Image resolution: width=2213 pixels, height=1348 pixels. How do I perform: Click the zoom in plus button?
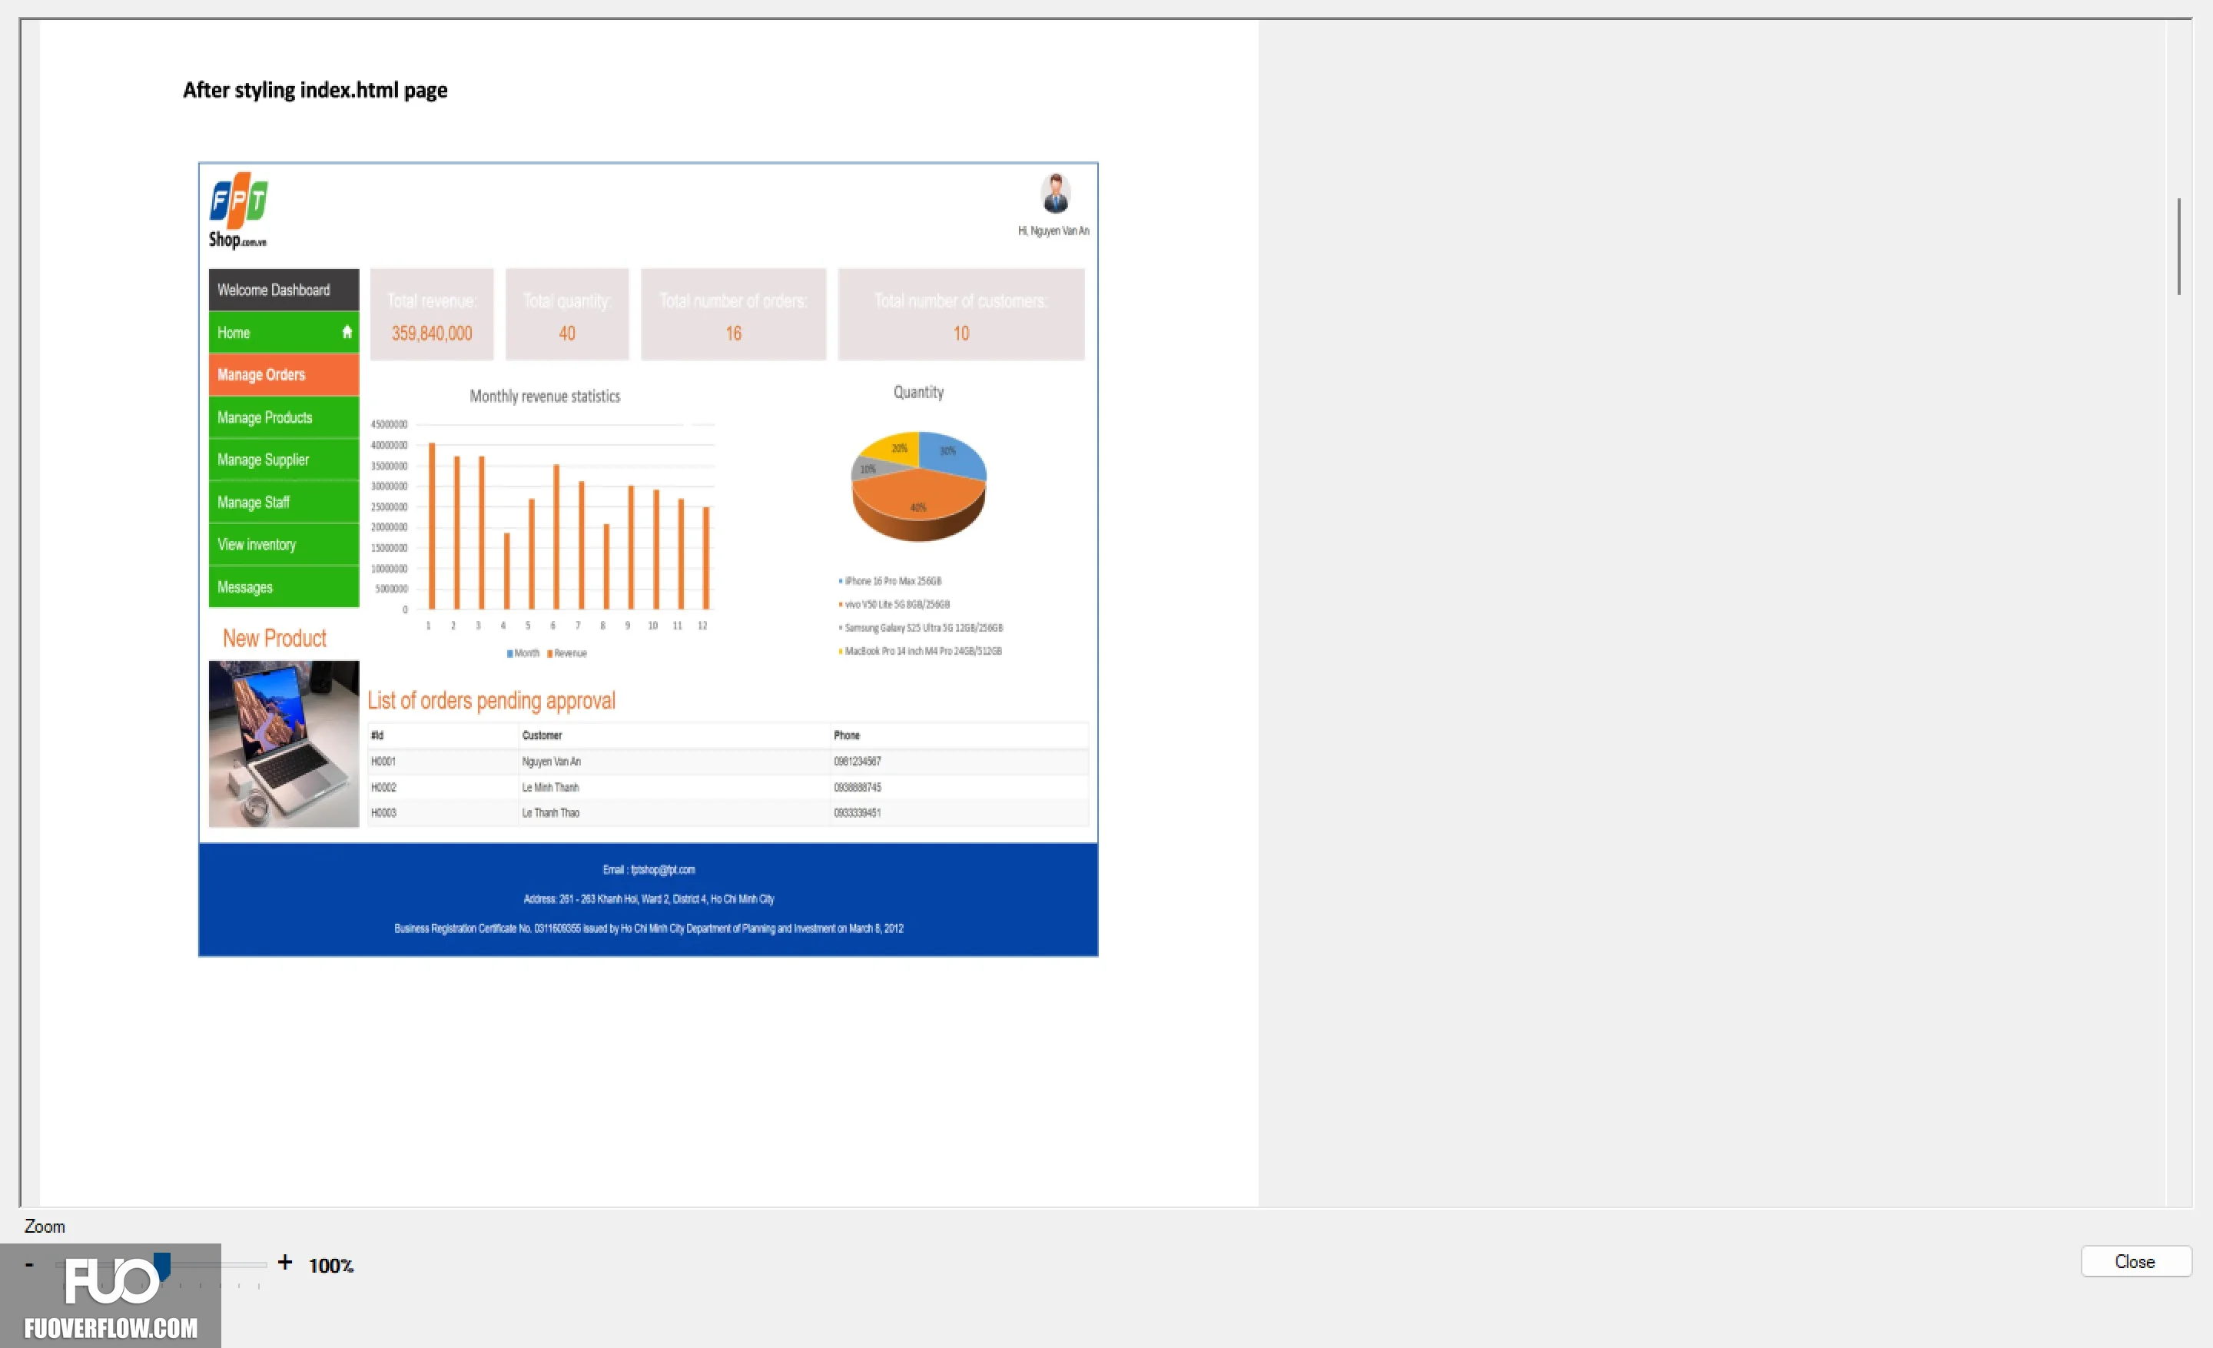285,1263
